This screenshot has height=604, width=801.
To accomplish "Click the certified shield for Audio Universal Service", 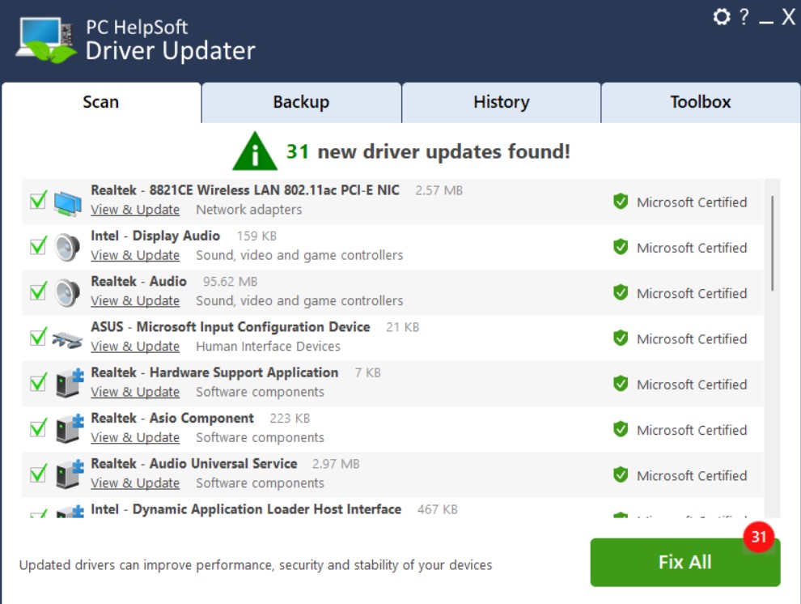I will 620,474.
